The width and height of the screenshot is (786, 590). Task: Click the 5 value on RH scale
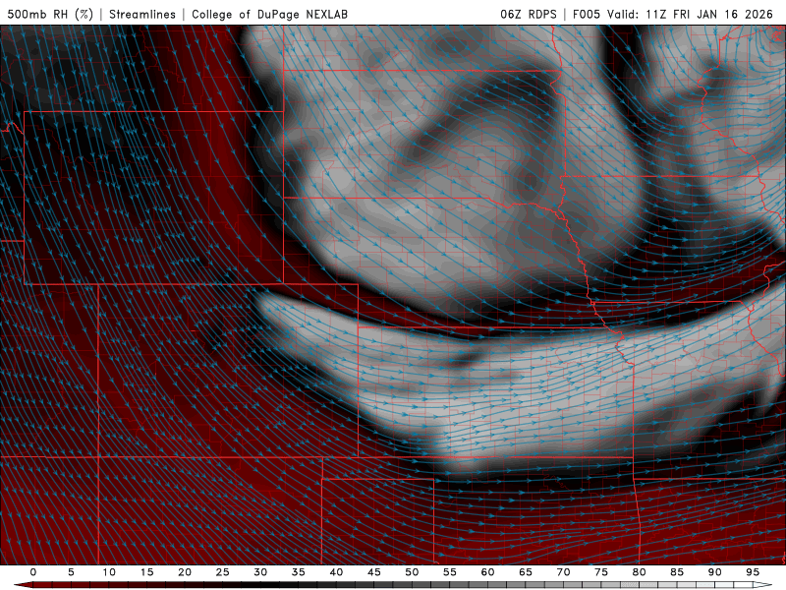pos(71,572)
